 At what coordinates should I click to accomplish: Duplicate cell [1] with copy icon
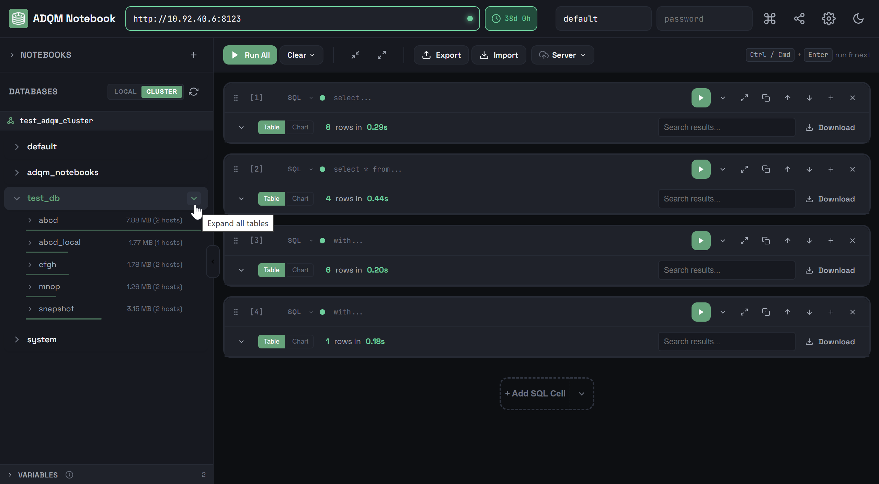point(766,98)
